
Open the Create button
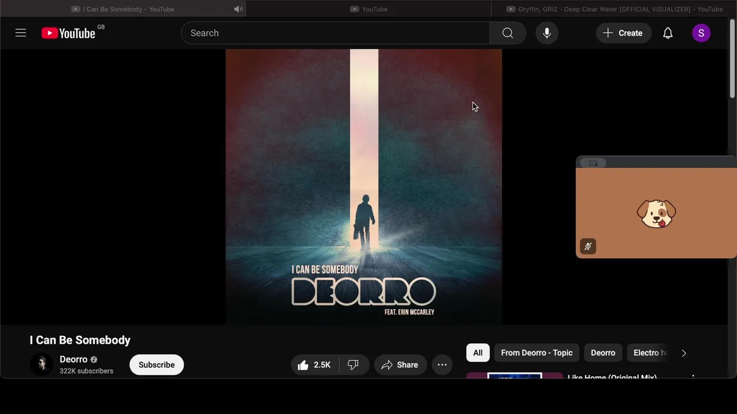623,33
